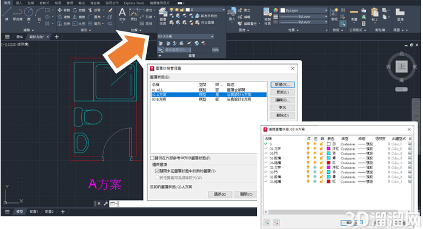Open the 配置1 layout tab
Image resolution: width=423 pixels, height=229 pixels.
[34, 211]
